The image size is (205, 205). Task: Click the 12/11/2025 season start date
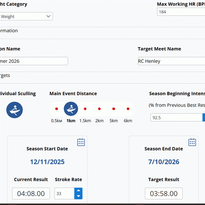47,162
